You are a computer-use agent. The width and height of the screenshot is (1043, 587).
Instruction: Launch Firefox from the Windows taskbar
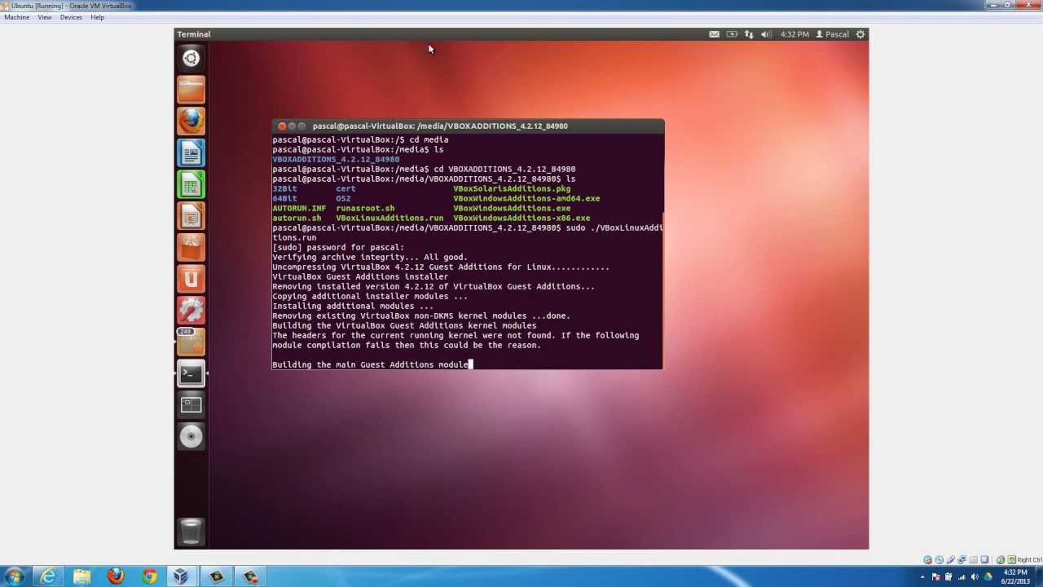click(116, 576)
